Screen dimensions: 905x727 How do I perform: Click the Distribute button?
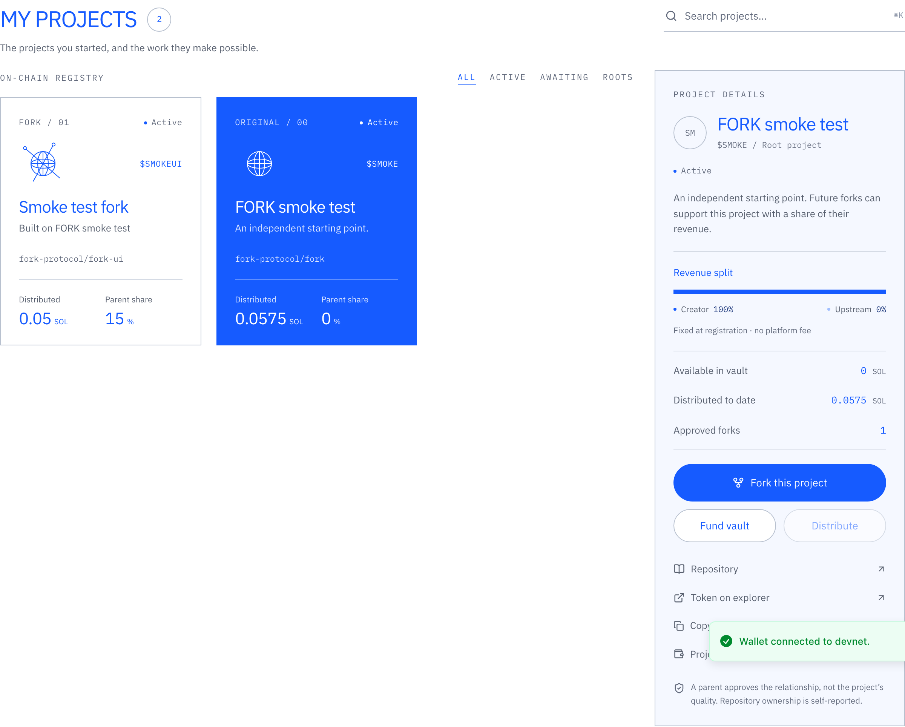pos(834,526)
